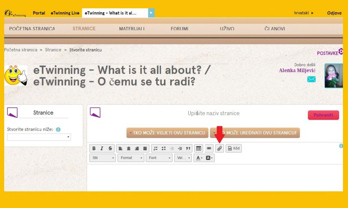Viewport: 348px width, 208px height.
Task: Click the paperclip attachment icon
Action: [220, 149]
